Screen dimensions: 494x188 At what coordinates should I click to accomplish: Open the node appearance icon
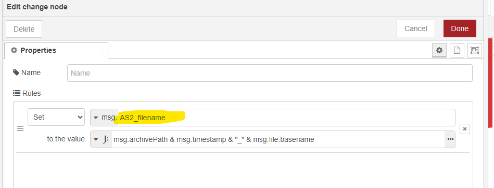[x=474, y=50]
